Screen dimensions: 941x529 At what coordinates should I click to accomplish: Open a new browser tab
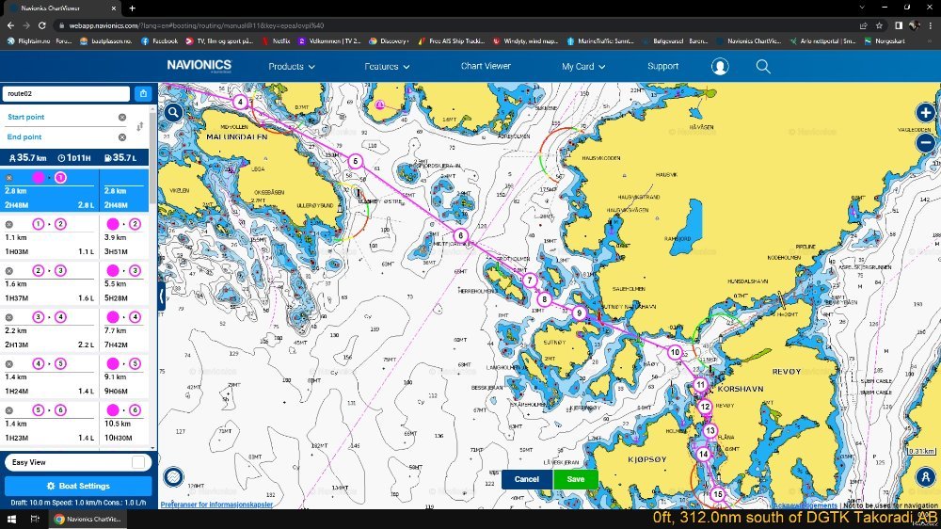(x=132, y=8)
